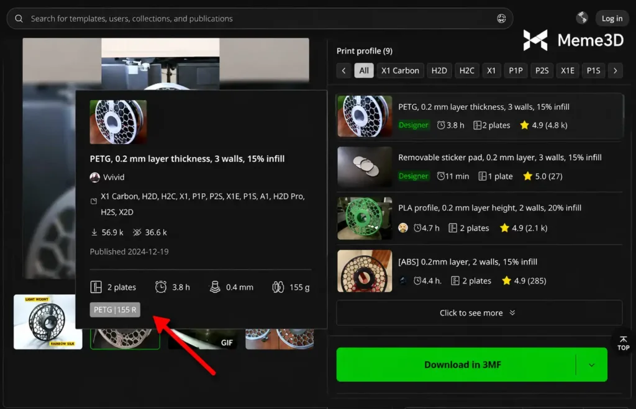This screenshot has height=409, width=636.
Task: Click the PLA profile author avatar
Action: click(x=402, y=228)
